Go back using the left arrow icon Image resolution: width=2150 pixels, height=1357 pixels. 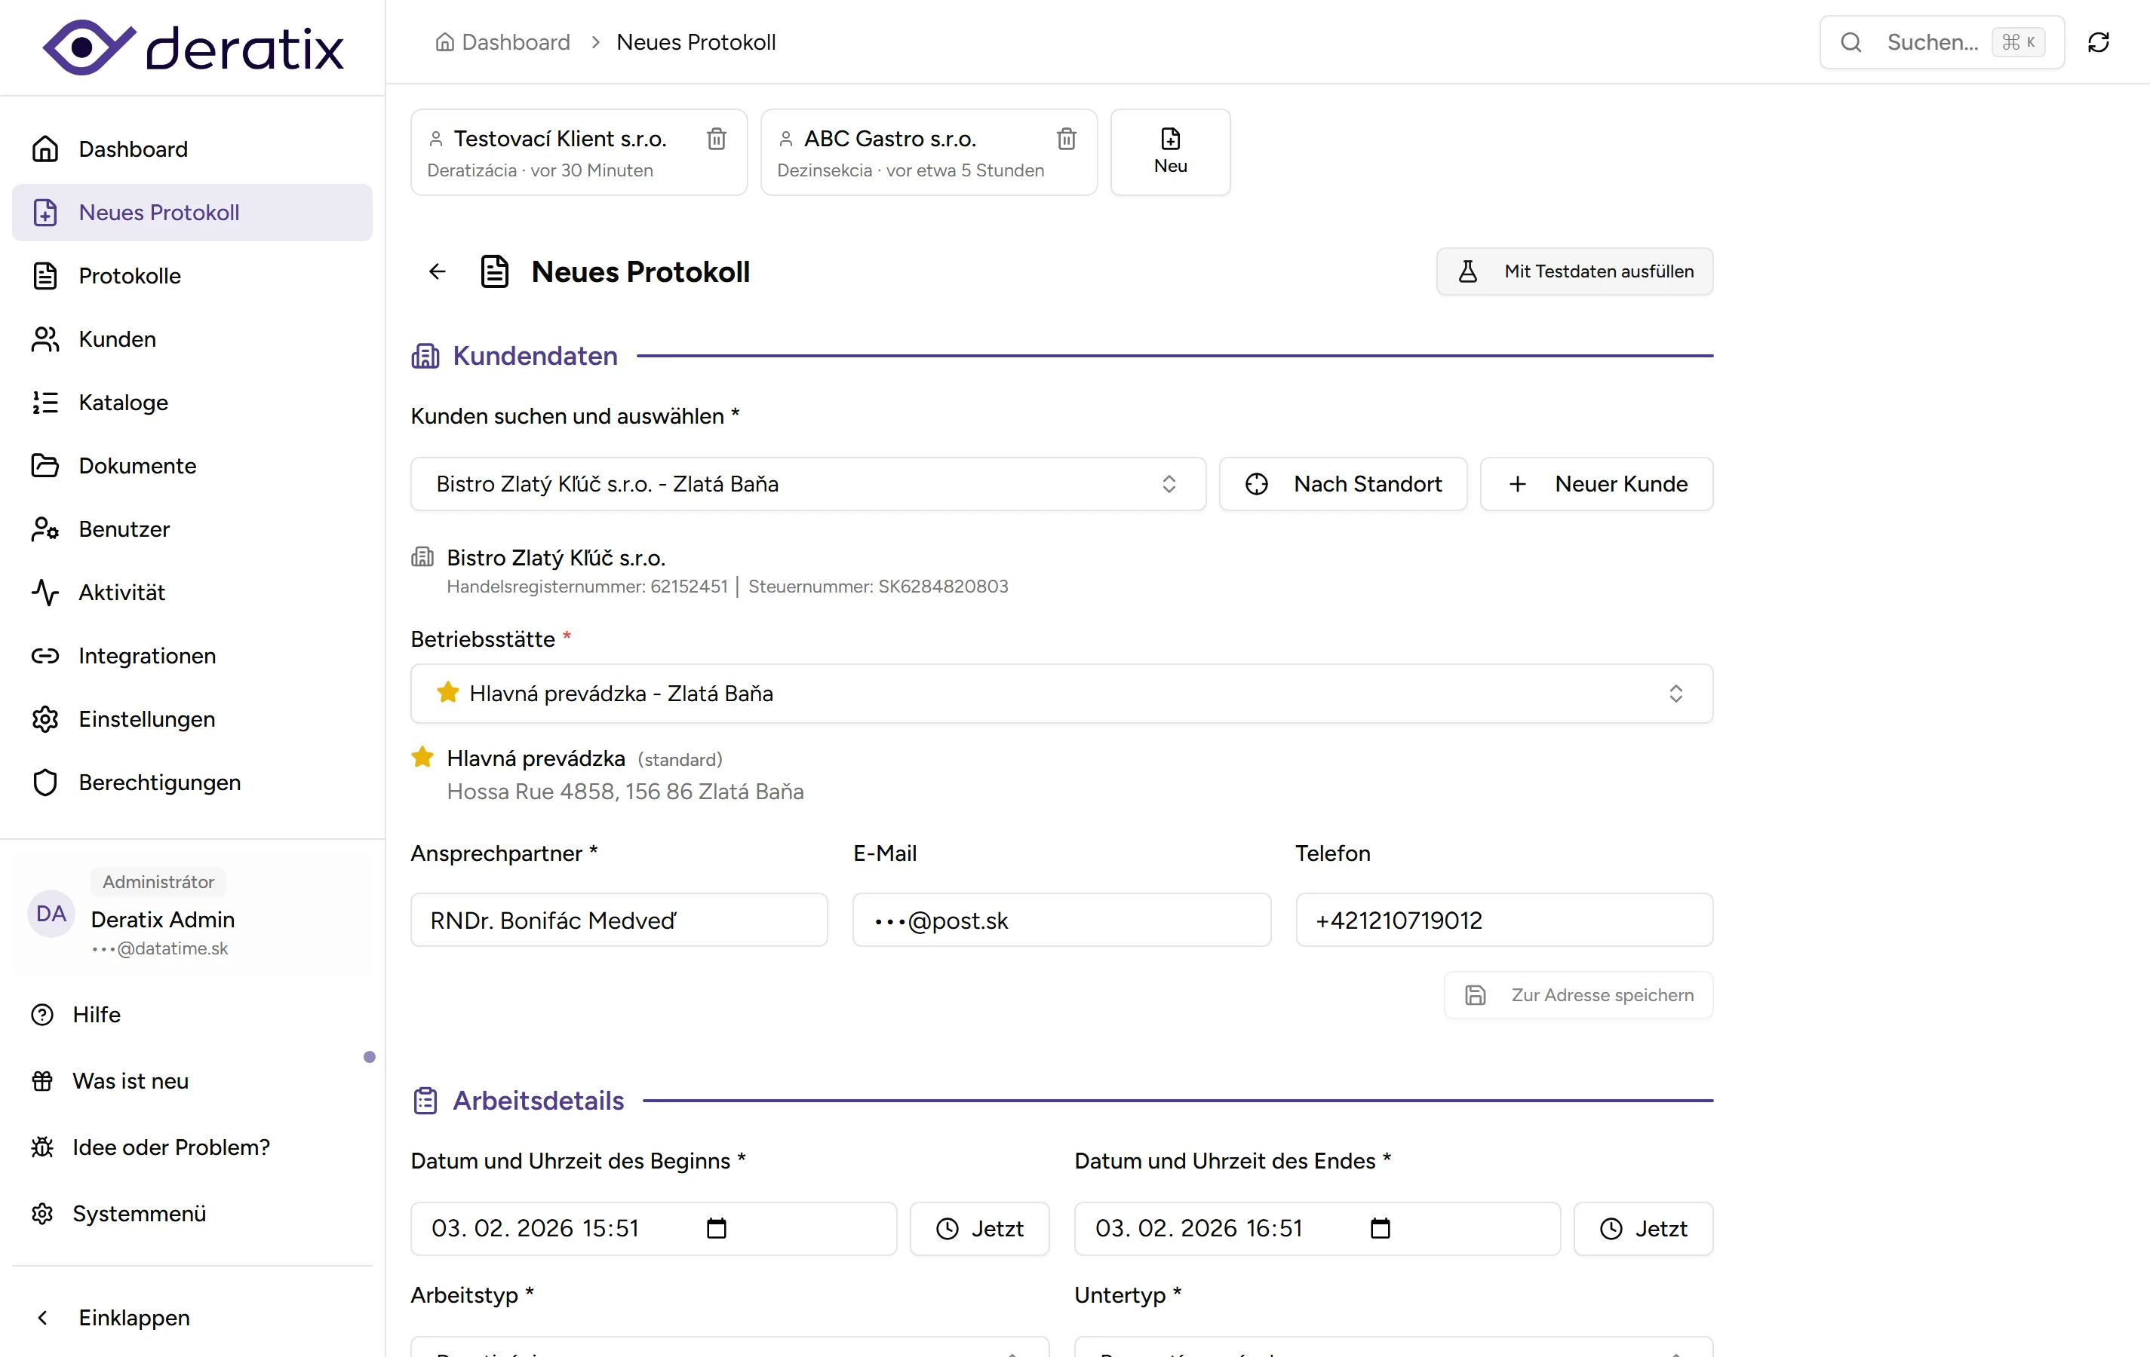point(438,271)
